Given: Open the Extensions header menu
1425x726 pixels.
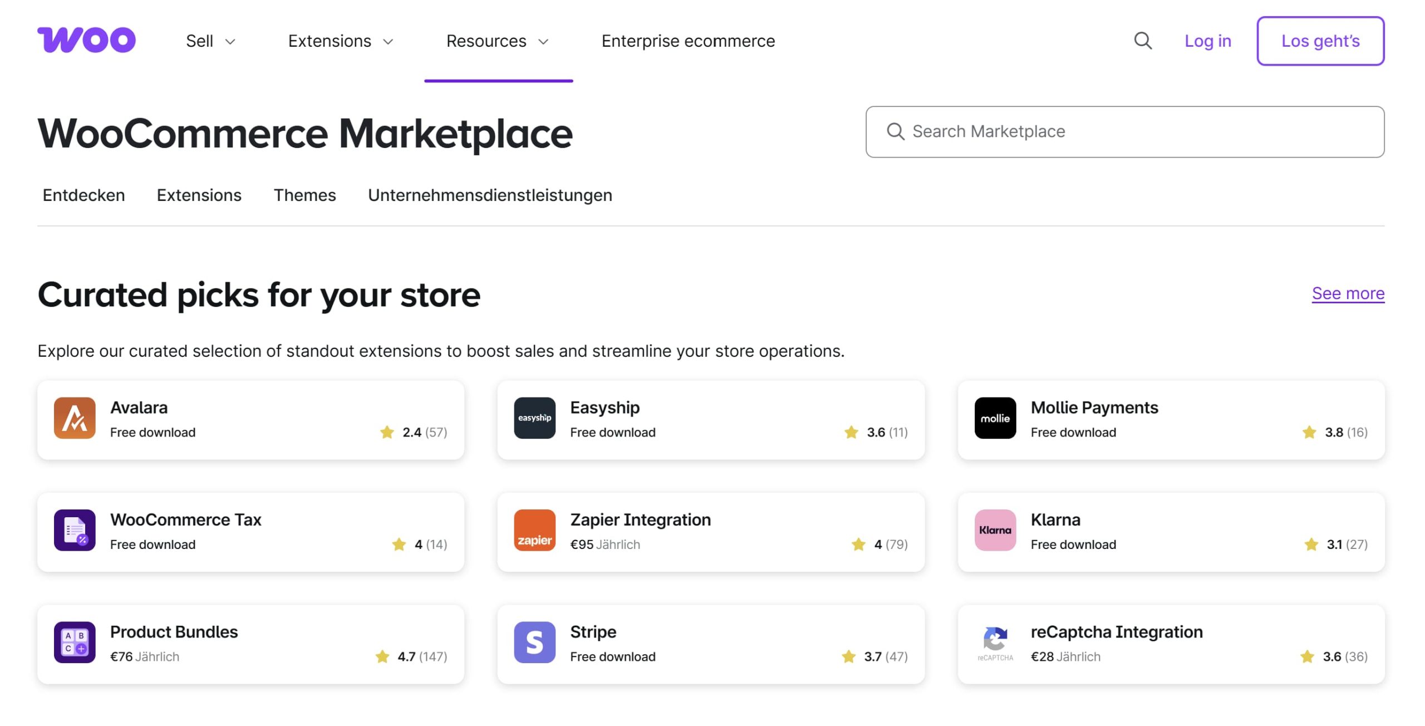Looking at the screenshot, I should point(341,41).
